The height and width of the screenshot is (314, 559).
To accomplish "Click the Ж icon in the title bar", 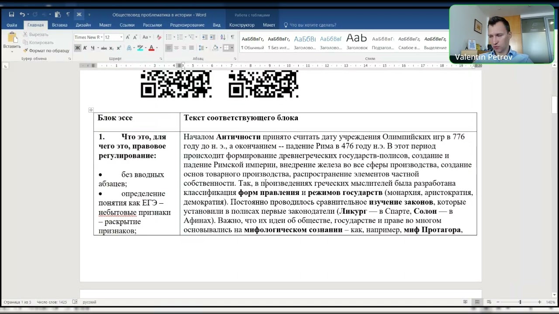I will [x=79, y=14].
